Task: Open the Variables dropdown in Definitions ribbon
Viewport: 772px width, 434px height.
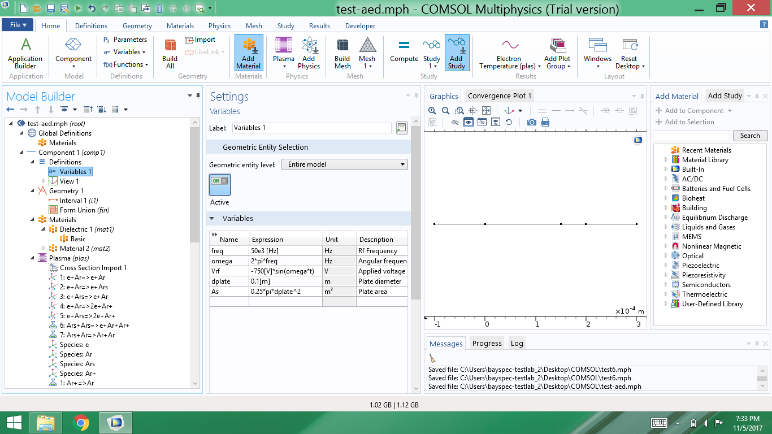Action: click(125, 52)
